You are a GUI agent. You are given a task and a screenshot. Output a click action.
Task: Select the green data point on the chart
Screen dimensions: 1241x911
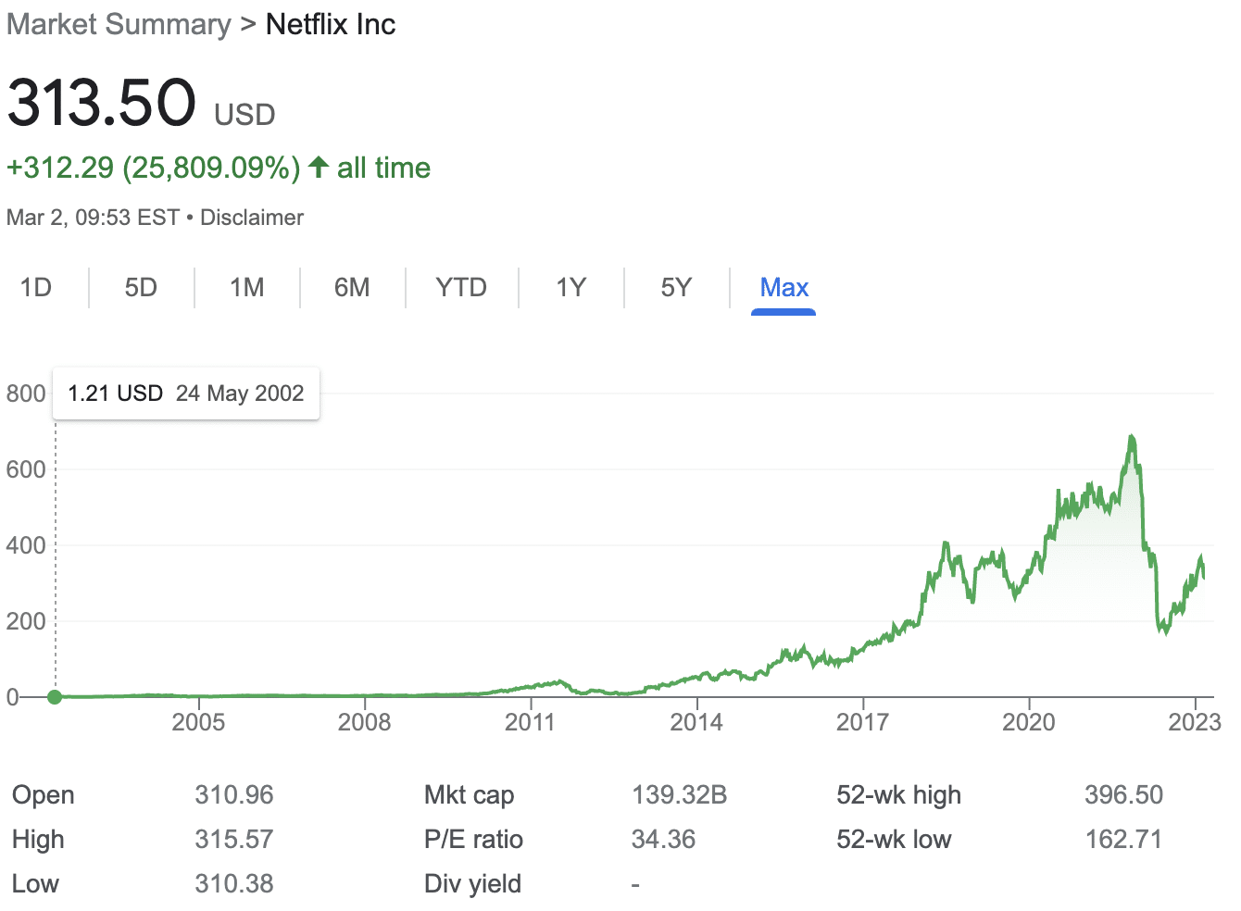click(55, 697)
